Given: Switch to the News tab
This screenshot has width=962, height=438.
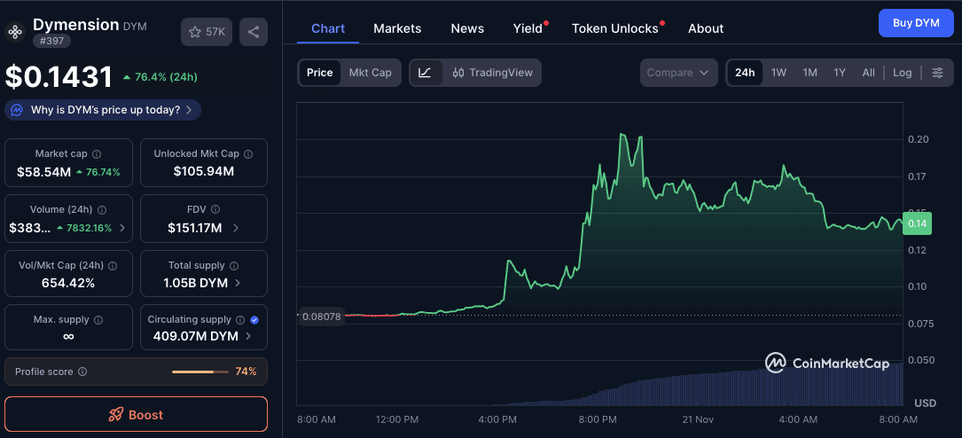Looking at the screenshot, I should click(x=467, y=28).
